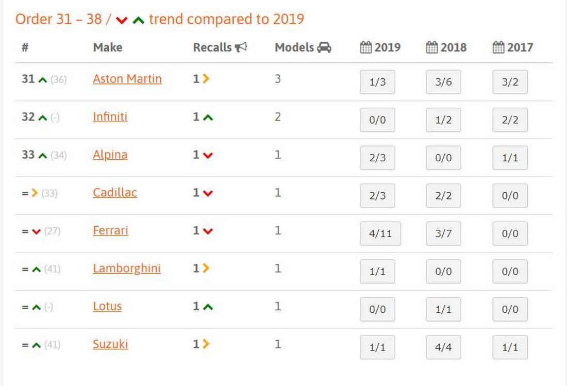Click Infiniti's 2017 button showing 2/2

click(x=510, y=120)
